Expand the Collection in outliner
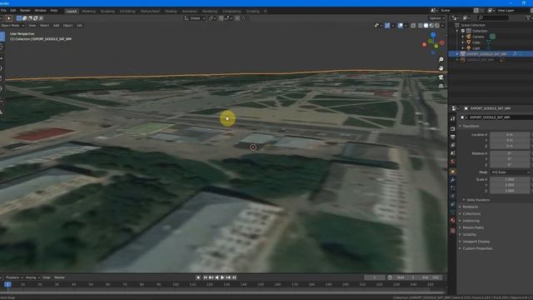This screenshot has width=533, height=300. (x=457, y=31)
